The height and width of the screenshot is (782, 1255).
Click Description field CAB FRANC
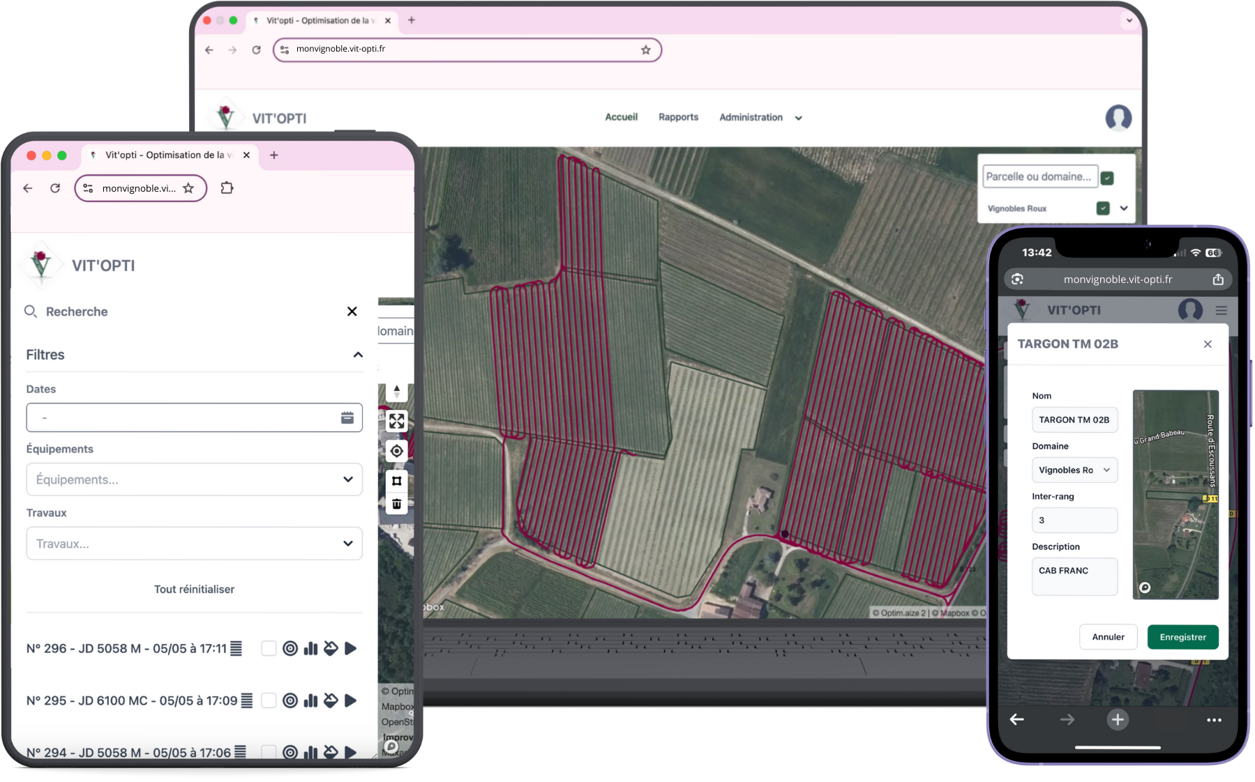click(x=1074, y=576)
